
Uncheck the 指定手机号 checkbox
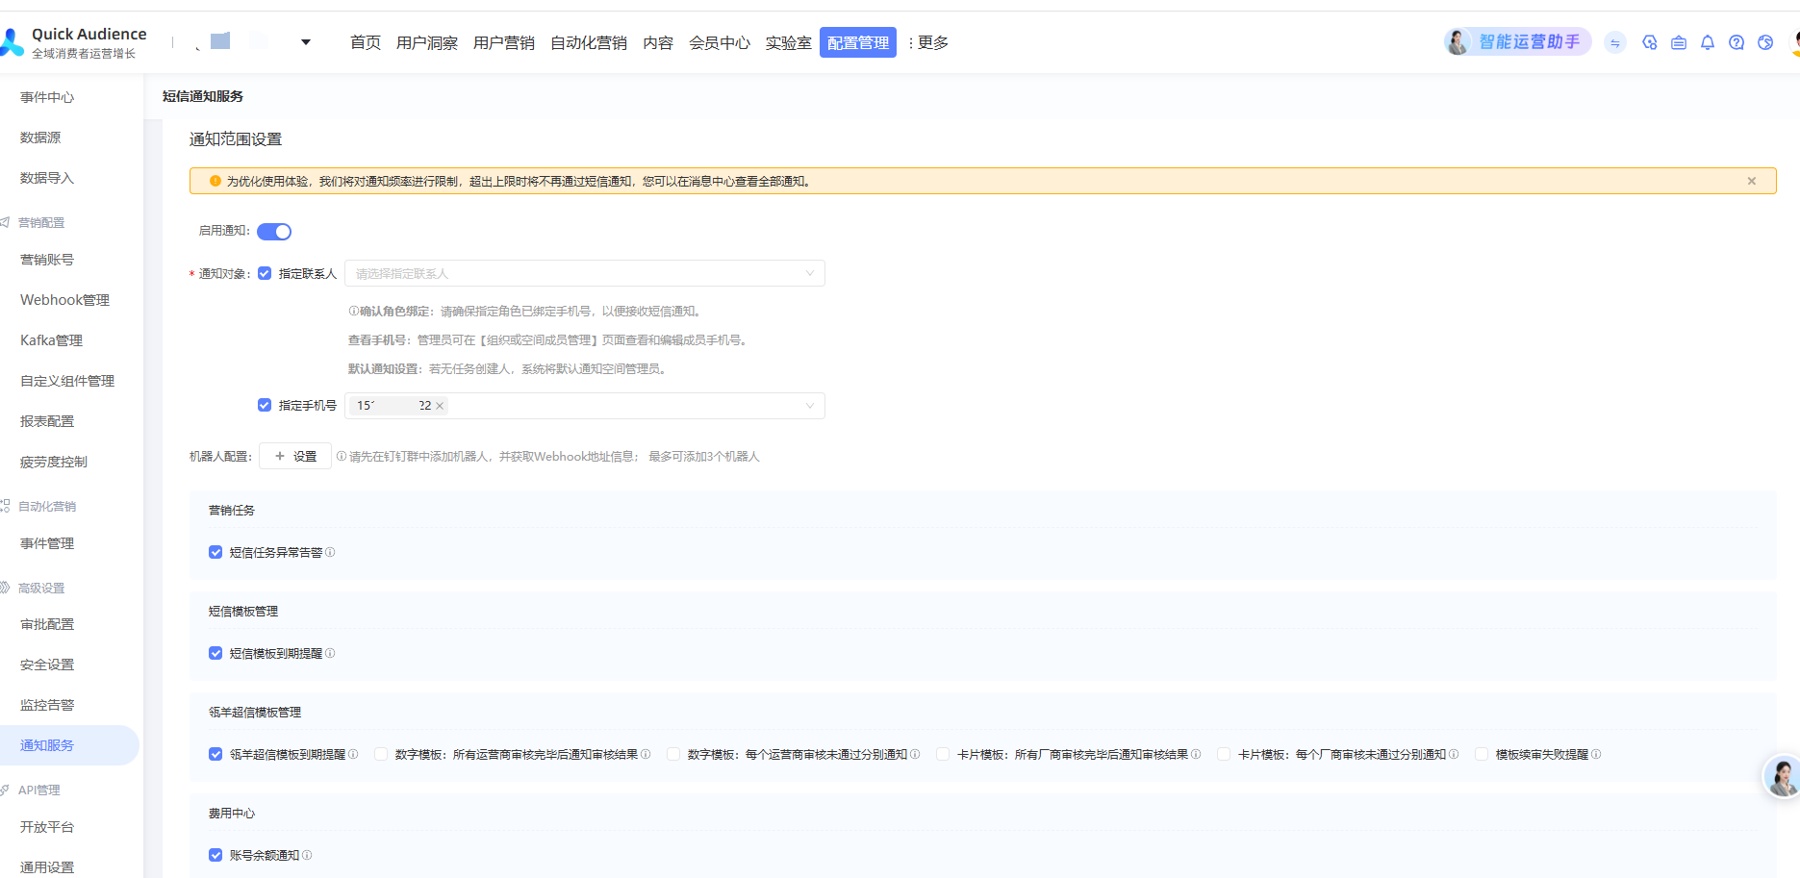coord(265,405)
